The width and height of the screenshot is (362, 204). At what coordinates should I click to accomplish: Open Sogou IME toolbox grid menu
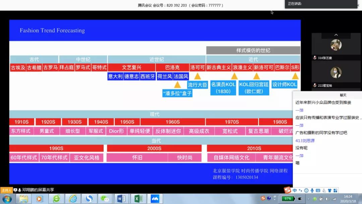(335, 190)
